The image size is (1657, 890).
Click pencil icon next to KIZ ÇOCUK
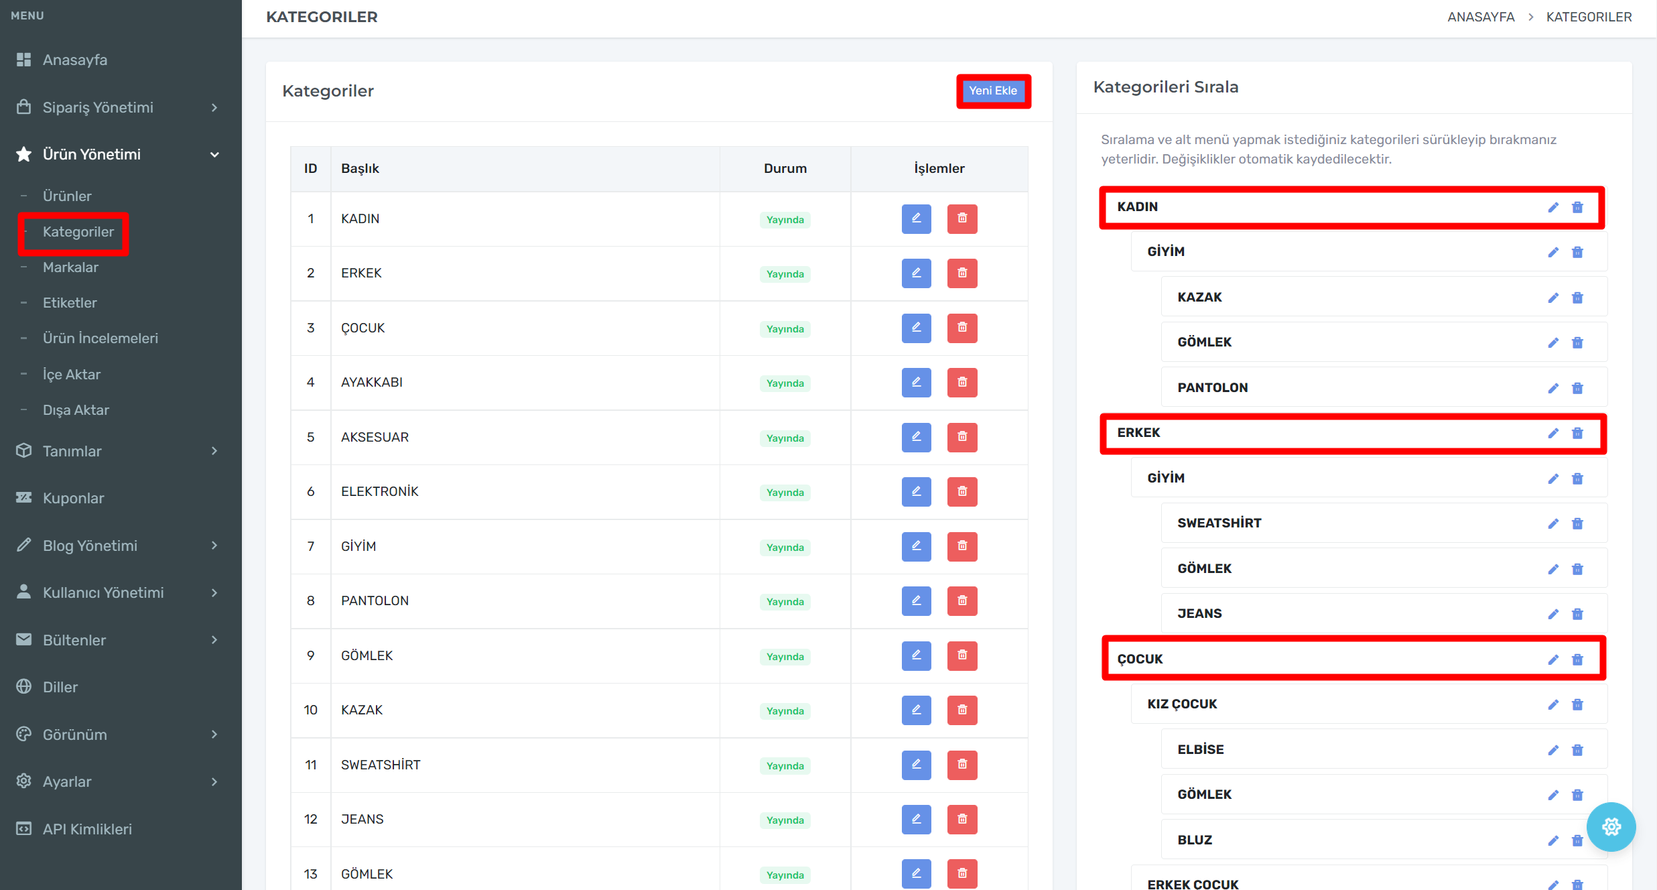point(1552,704)
